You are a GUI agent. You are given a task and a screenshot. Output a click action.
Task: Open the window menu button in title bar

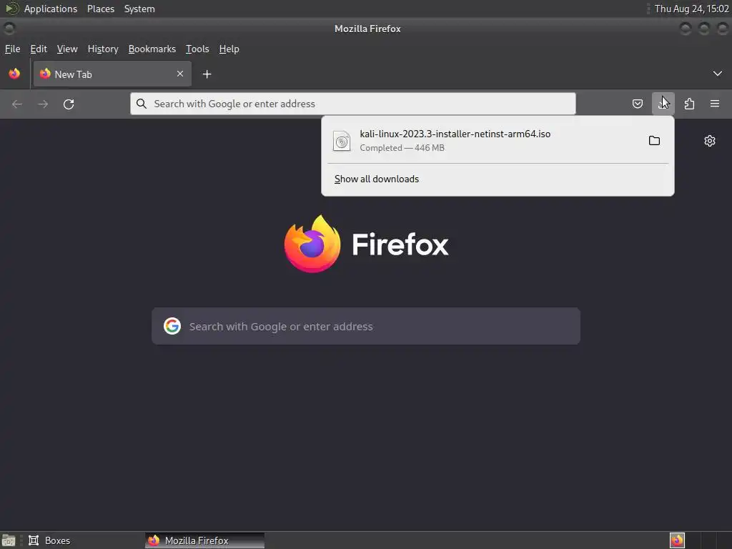coord(9,29)
